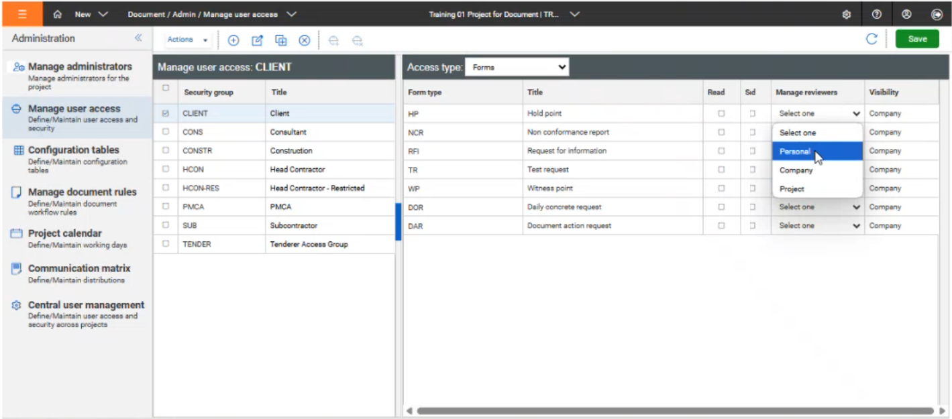Open Manage reviewers dropdown for DOR row
The image size is (952, 419).
[818, 207]
